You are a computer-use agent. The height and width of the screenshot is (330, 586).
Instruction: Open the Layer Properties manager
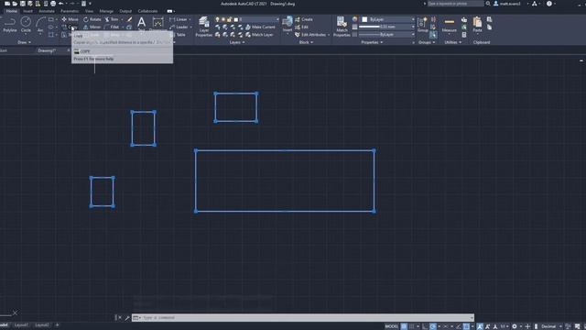click(203, 27)
